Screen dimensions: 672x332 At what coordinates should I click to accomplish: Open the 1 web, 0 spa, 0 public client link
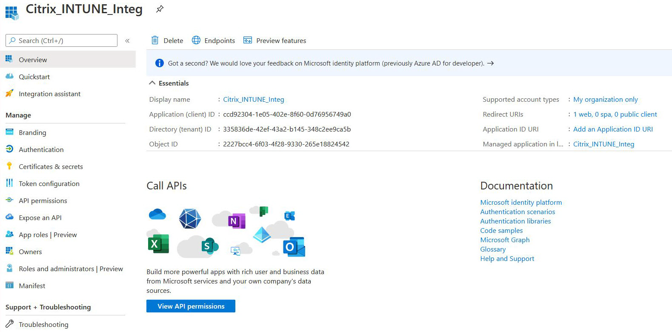tap(615, 114)
